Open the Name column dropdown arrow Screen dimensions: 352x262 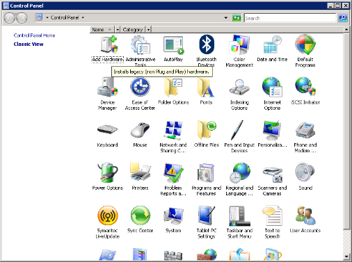tap(118, 29)
